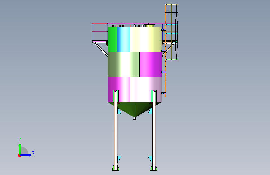270x175 pixels.
Task: Click the green Y axis of the triad
Action: point(20,149)
